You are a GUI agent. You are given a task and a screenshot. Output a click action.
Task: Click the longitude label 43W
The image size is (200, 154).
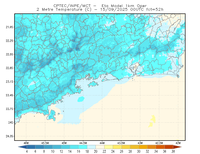140,143
